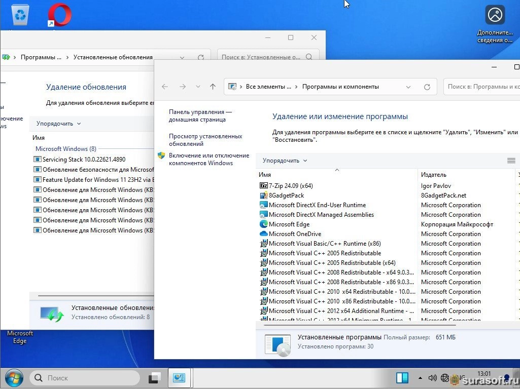Sort programs by Имя column header

[337, 174]
